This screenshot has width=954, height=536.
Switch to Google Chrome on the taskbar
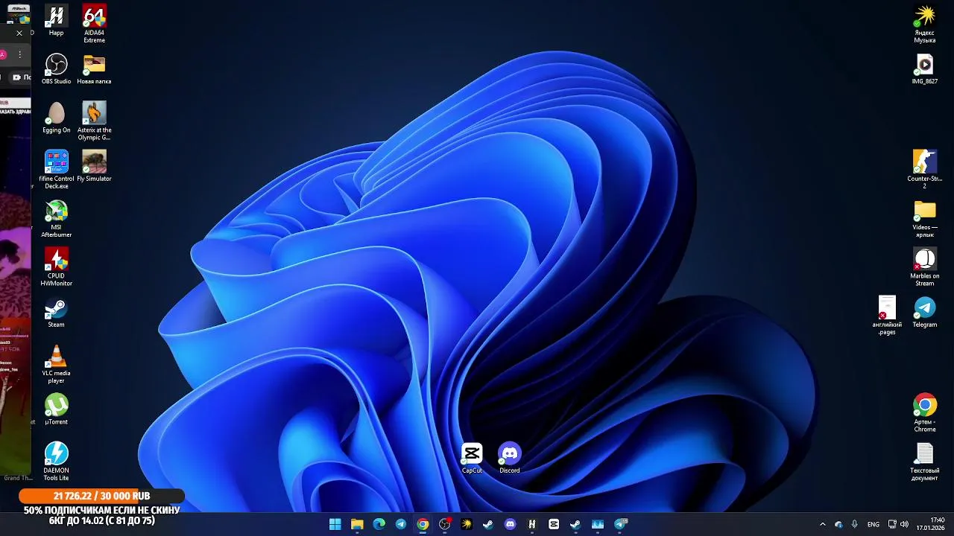click(x=423, y=524)
